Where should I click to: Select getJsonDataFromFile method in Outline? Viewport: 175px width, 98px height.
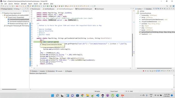[x=157, y=32]
